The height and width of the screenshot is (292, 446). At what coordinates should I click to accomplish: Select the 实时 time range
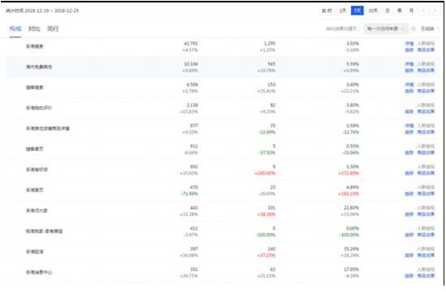327,11
